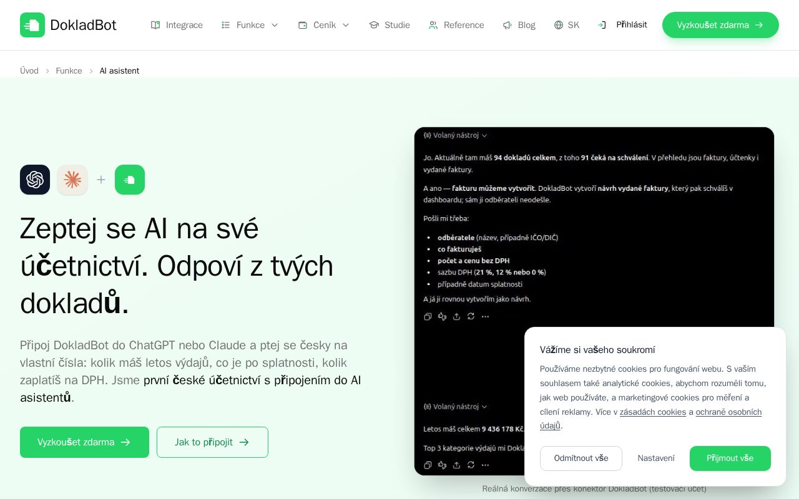Viewport: 799px width, 499px height.
Task: Open 'Jak to připojit' button
Action: coord(212,442)
